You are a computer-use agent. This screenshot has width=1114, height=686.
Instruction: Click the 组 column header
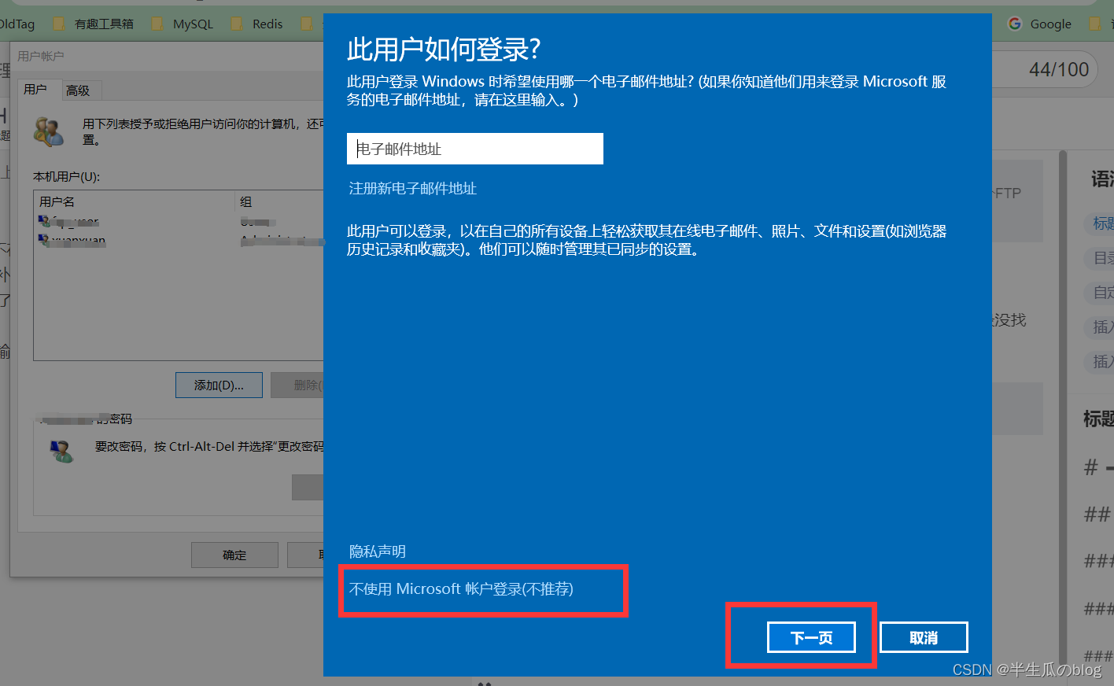(279, 201)
